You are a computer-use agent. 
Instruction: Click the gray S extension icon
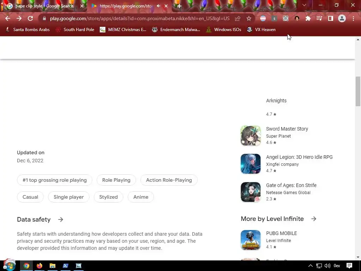pyautogui.click(x=274, y=18)
